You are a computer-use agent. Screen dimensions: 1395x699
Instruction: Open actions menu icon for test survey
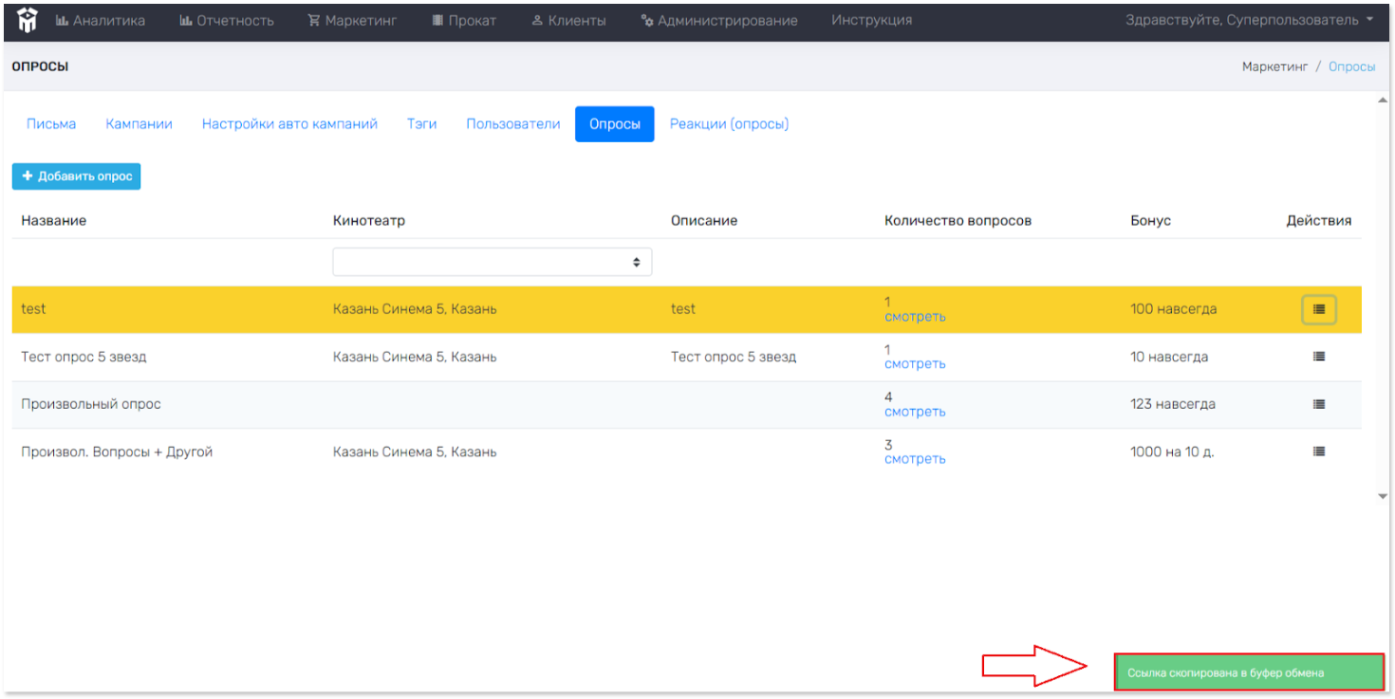tap(1318, 309)
